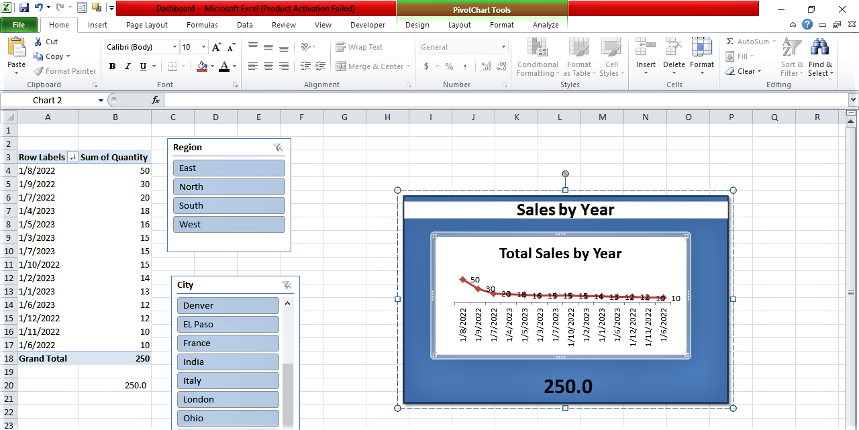Click the Orientation icon

[x=306, y=47]
